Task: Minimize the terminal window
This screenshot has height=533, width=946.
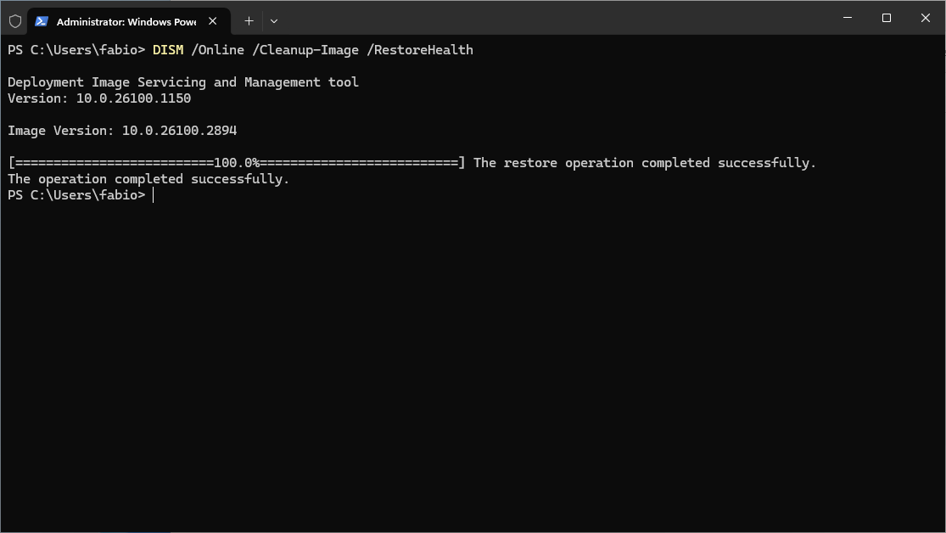Action: 847,18
